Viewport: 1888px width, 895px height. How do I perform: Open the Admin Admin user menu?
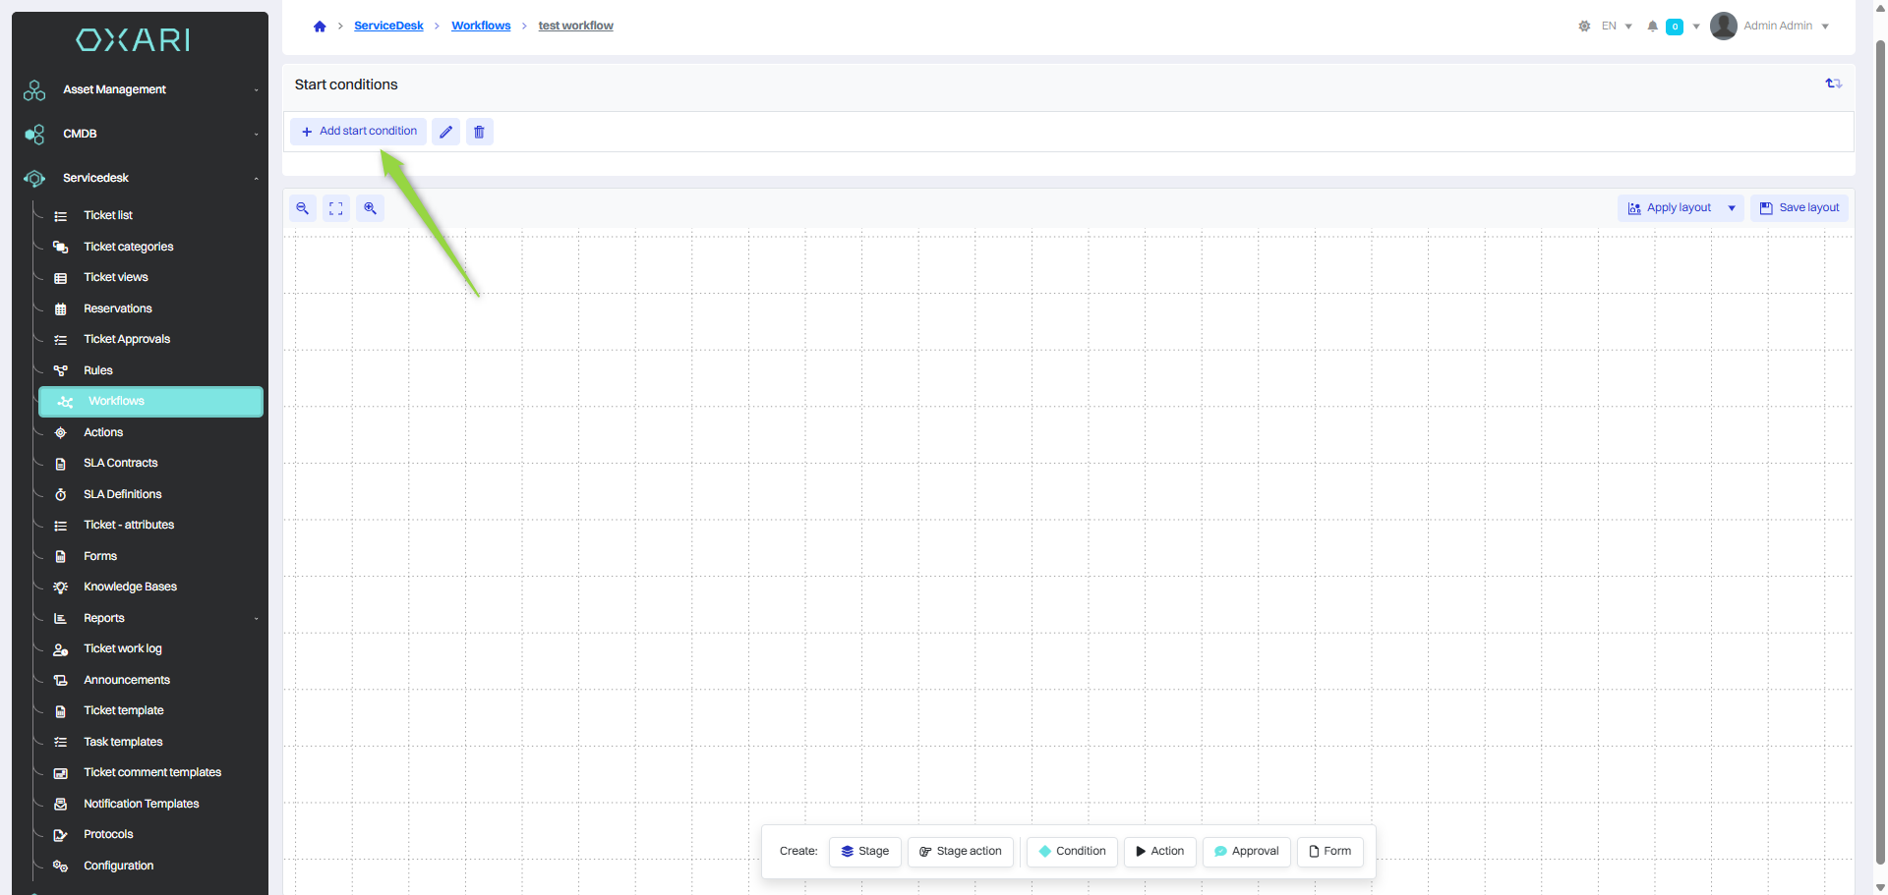pyautogui.click(x=1770, y=27)
